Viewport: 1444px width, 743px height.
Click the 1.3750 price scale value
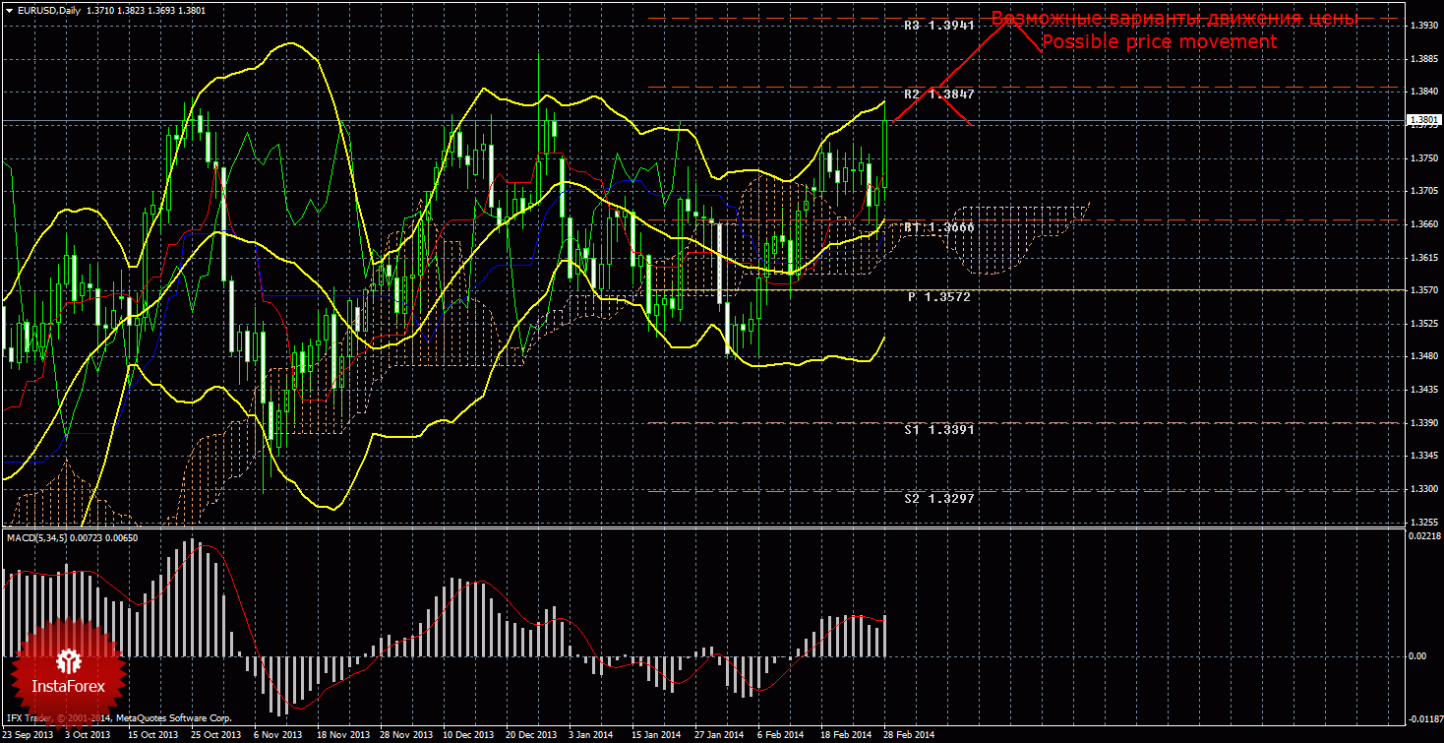point(1423,157)
